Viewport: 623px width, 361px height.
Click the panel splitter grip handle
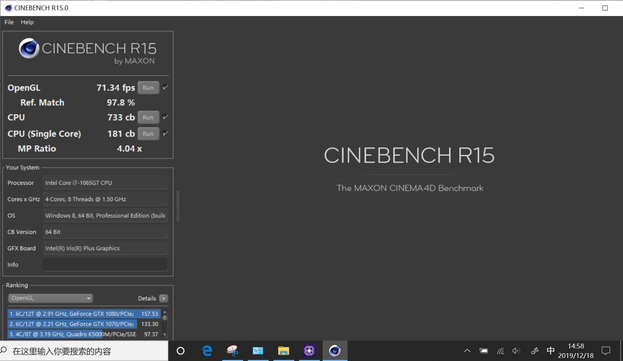point(178,206)
